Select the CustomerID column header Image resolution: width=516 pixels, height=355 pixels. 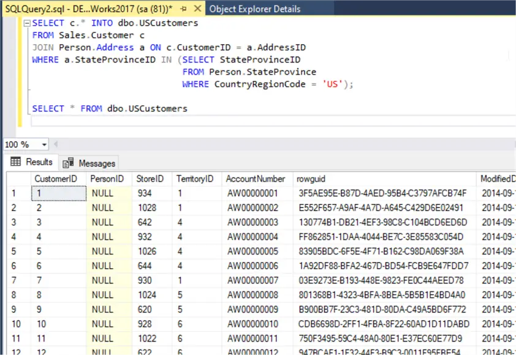(x=56, y=179)
